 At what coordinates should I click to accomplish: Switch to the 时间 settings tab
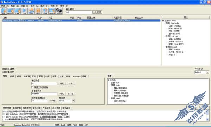click(x=47, y=76)
